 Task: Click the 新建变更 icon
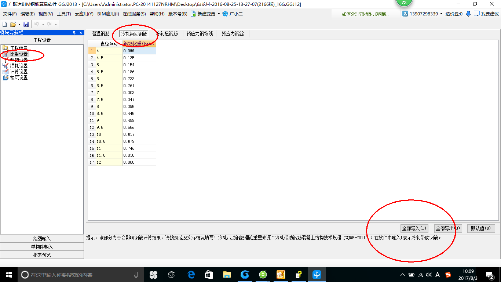[x=193, y=14]
